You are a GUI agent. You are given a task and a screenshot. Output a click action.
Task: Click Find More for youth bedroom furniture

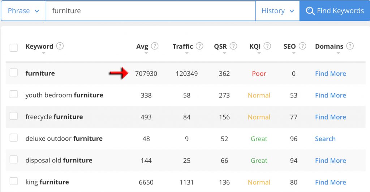point(331,95)
